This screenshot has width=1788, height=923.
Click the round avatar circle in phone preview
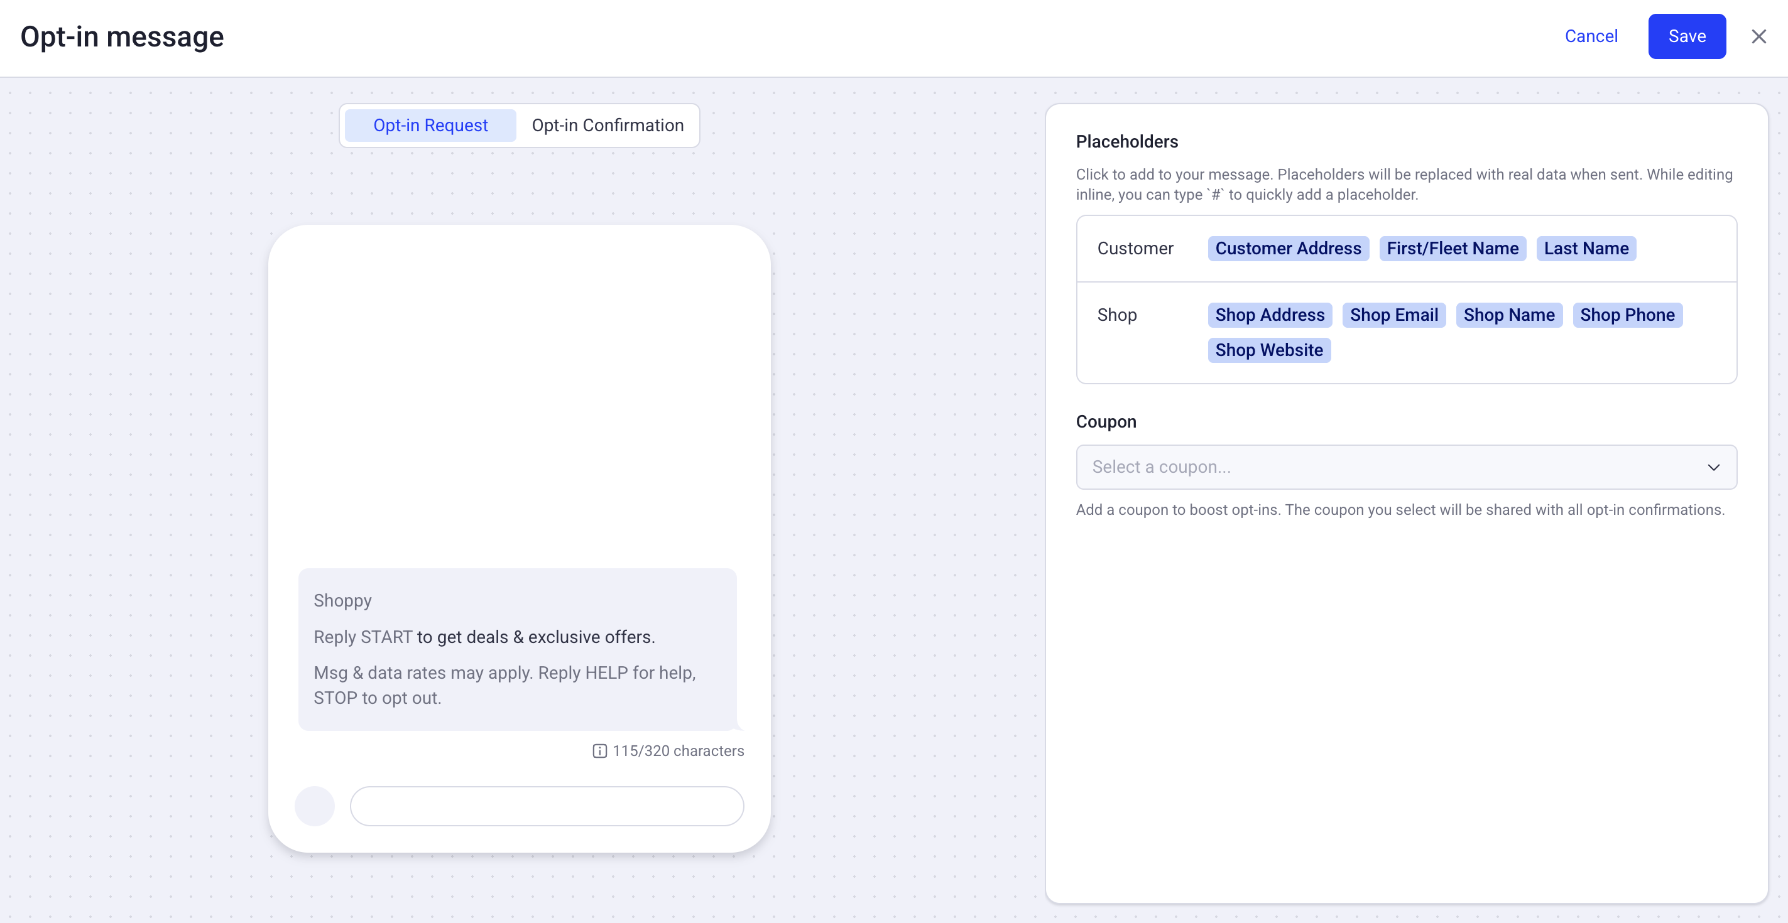(314, 806)
